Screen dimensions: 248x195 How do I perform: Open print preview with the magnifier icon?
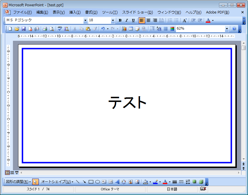point(52,29)
